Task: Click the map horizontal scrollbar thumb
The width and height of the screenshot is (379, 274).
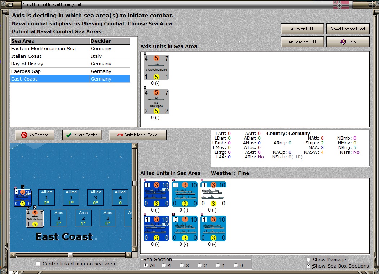Action: pos(70,255)
